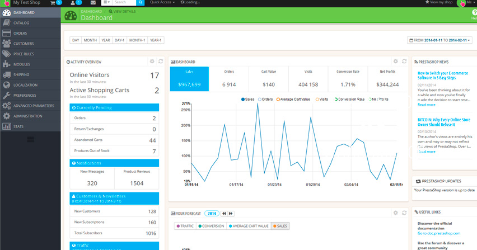Image resolution: width=477 pixels, height=250 pixels.
Task: Select the Cart Value metric tab
Action: [x=269, y=79]
